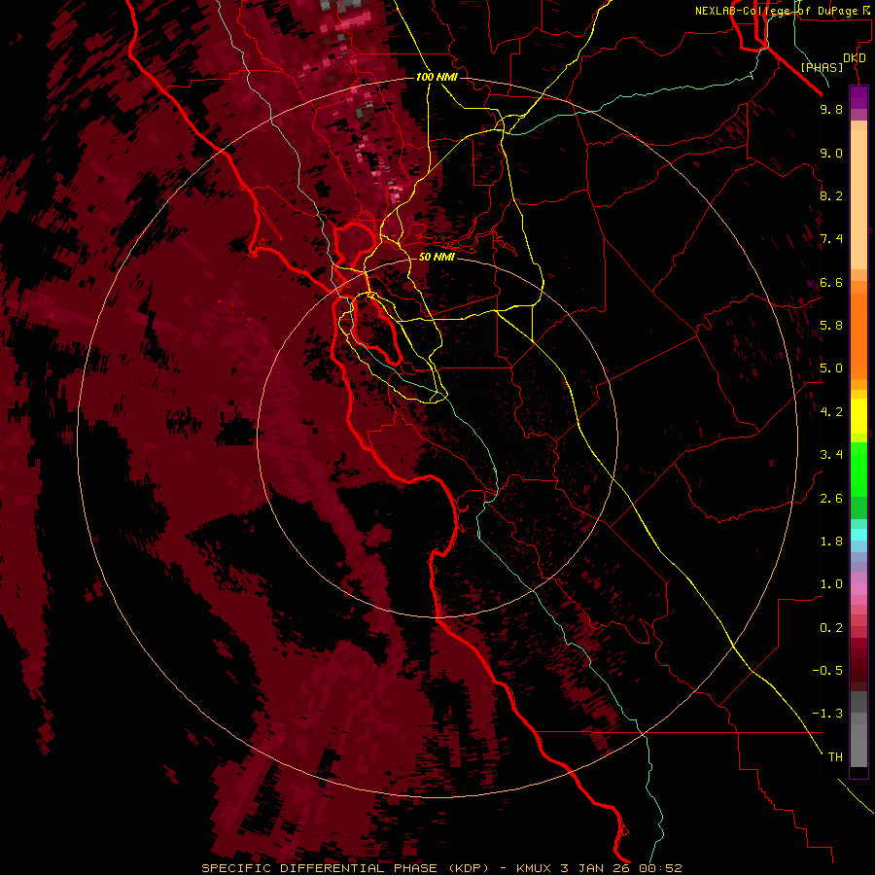The image size is (875, 875).
Task: Click the 9.8 scale value
Action: coord(831,109)
